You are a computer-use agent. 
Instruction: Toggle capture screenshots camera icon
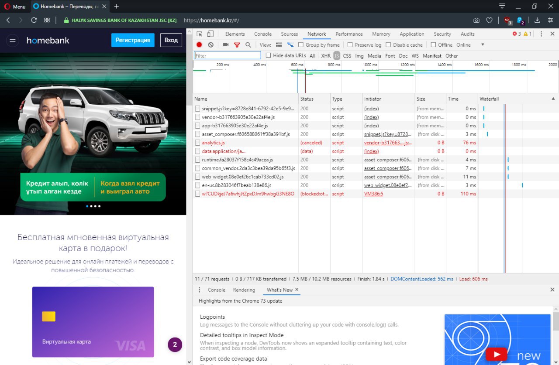point(226,45)
